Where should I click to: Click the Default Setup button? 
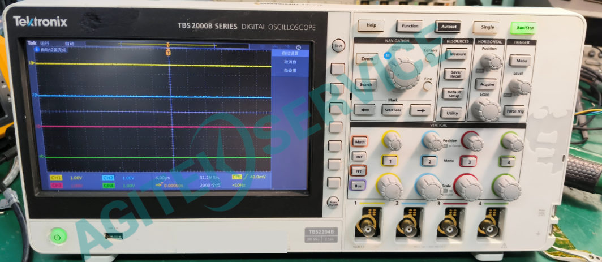453,93
